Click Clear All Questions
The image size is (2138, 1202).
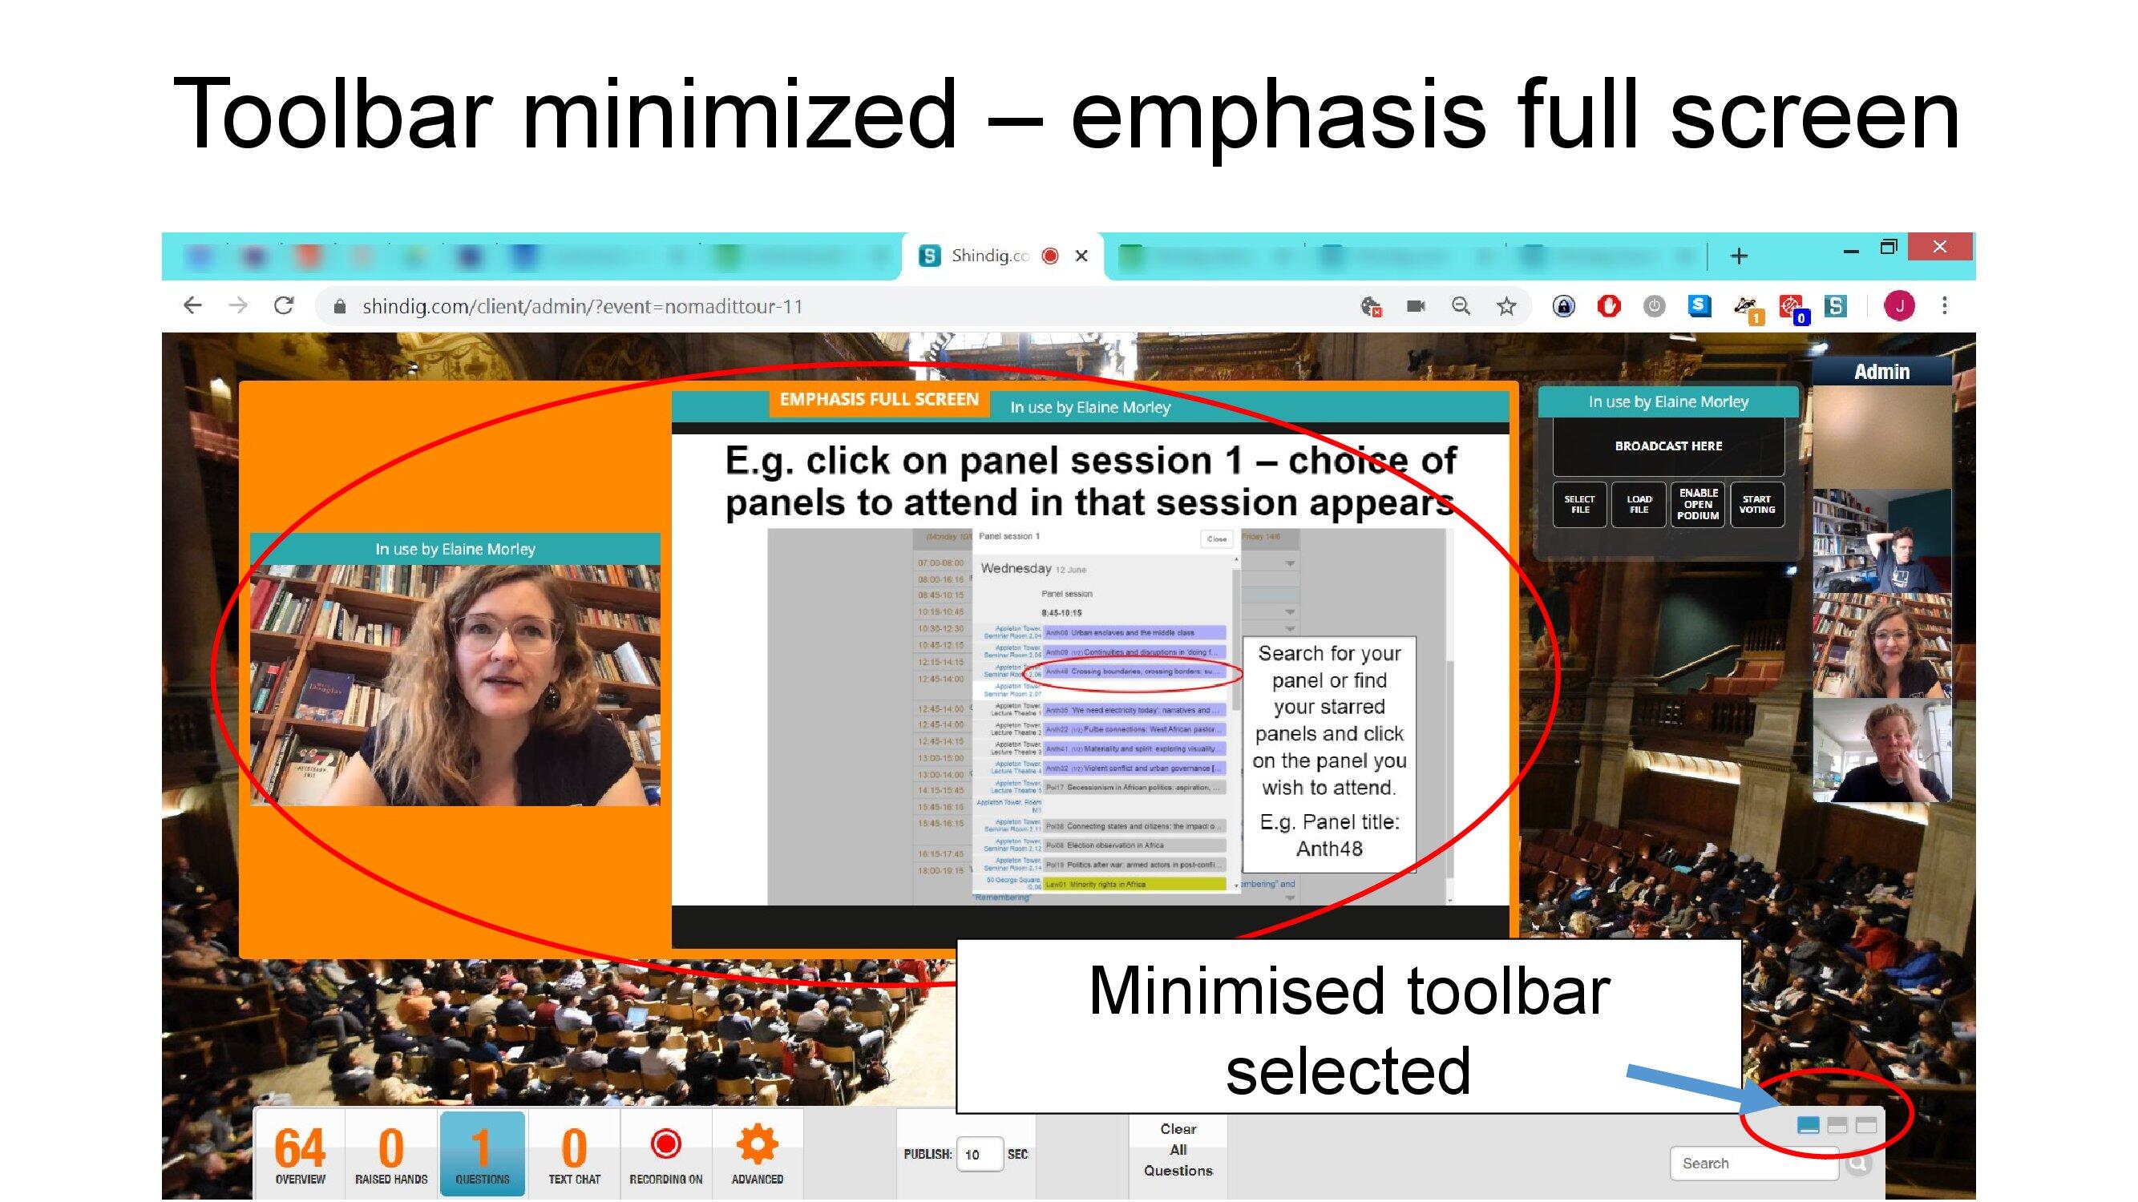coord(1177,1150)
